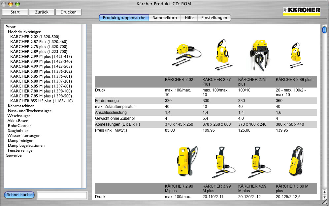Viewport: 329px width, 206px height.
Task: Open the Dampfreiniger category
Action: coord(20,141)
